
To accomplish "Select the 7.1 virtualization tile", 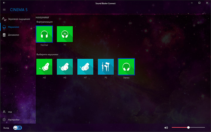I will click(x=65, y=34).
